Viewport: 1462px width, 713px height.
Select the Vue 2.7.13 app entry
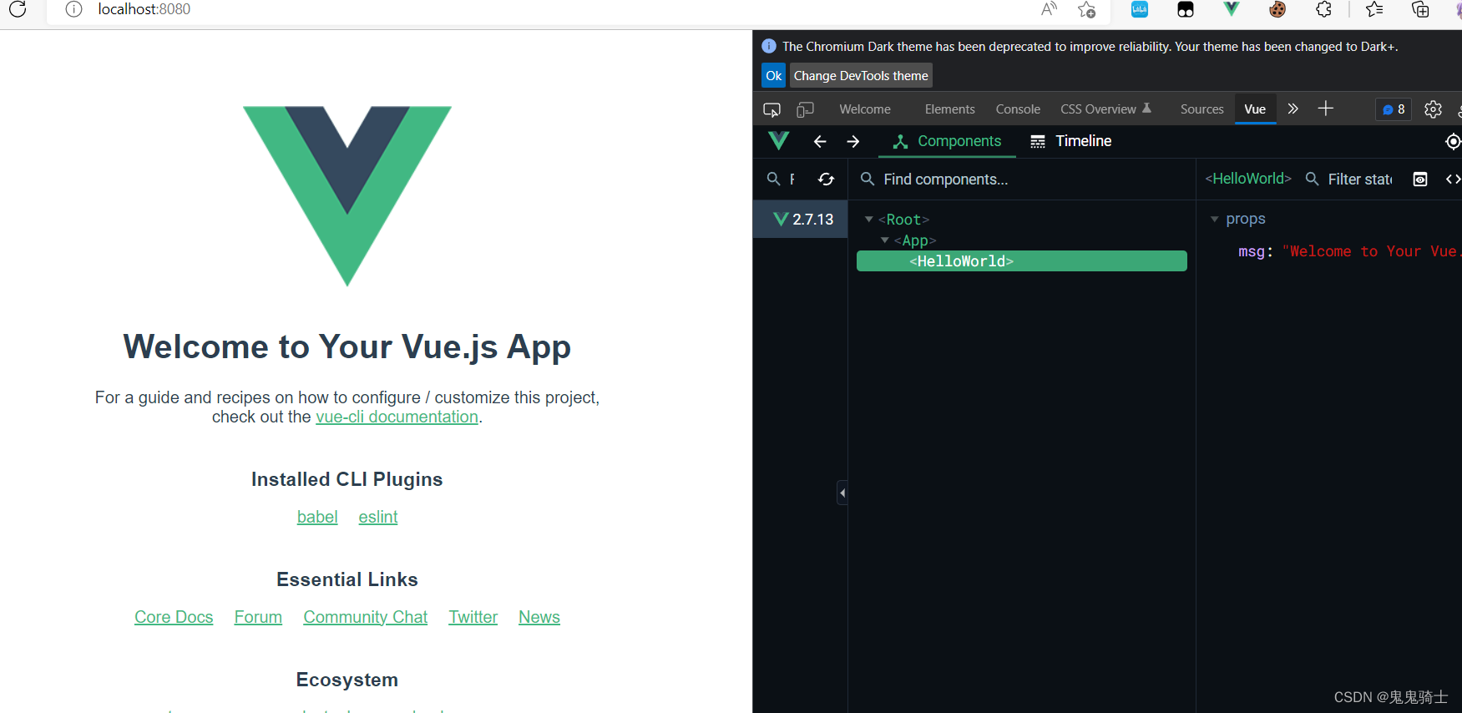pyautogui.click(x=801, y=220)
